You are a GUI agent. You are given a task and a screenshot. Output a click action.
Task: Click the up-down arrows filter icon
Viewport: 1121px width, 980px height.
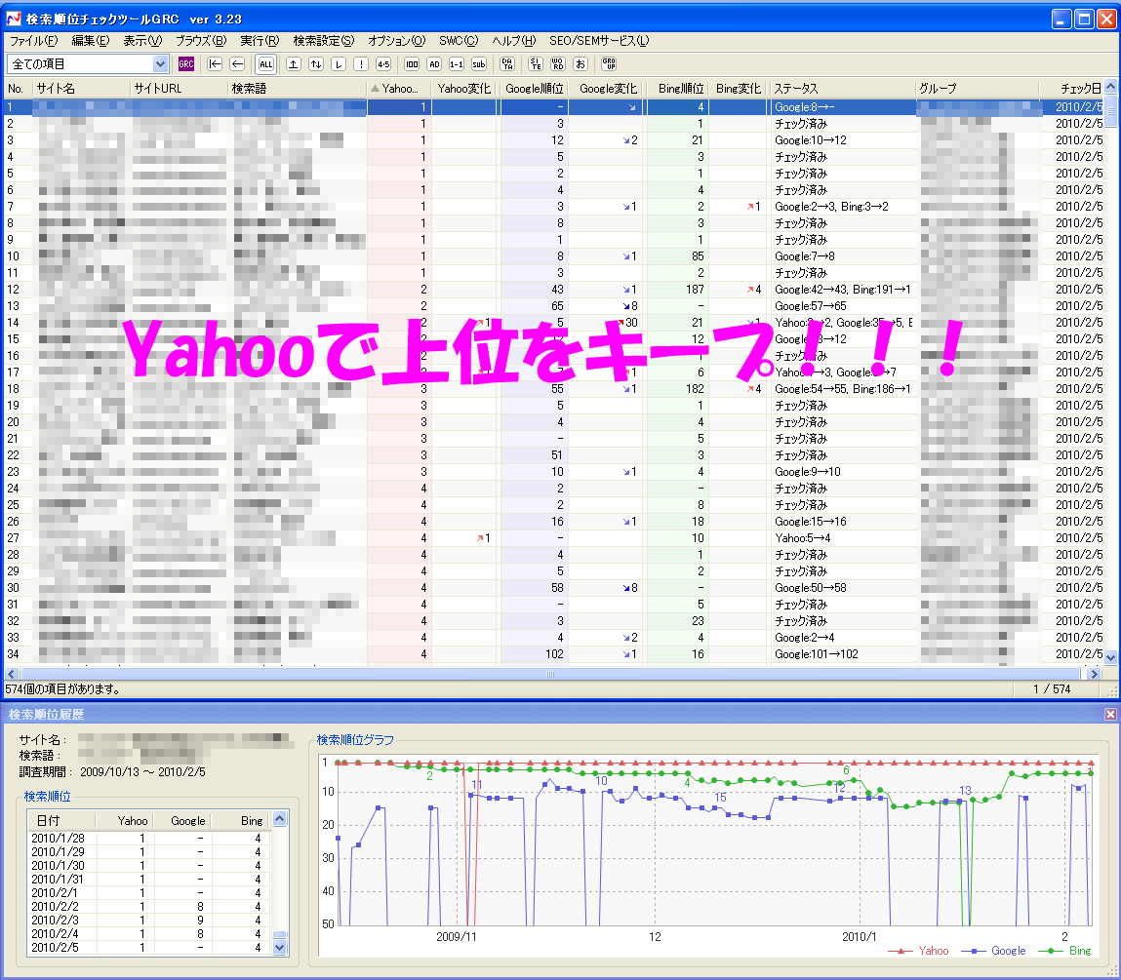tap(316, 64)
